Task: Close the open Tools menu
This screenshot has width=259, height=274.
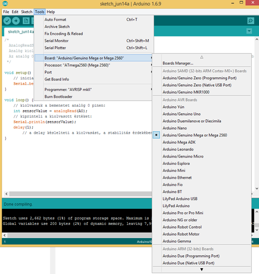Action: pyautogui.click(x=39, y=12)
